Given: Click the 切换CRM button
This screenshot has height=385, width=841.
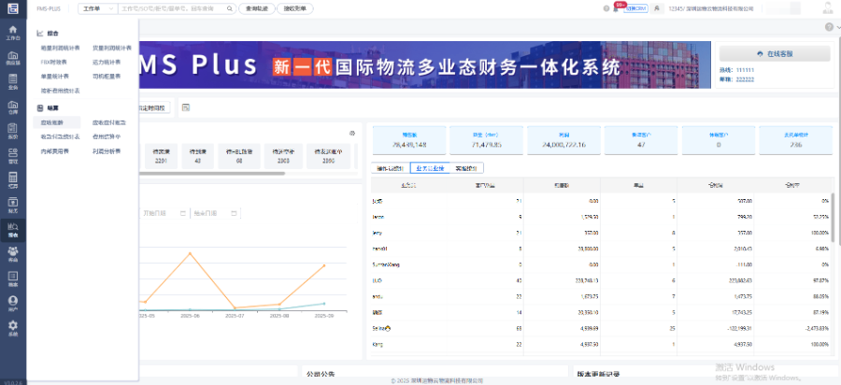Looking at the screenshot, I should (635, 8).
